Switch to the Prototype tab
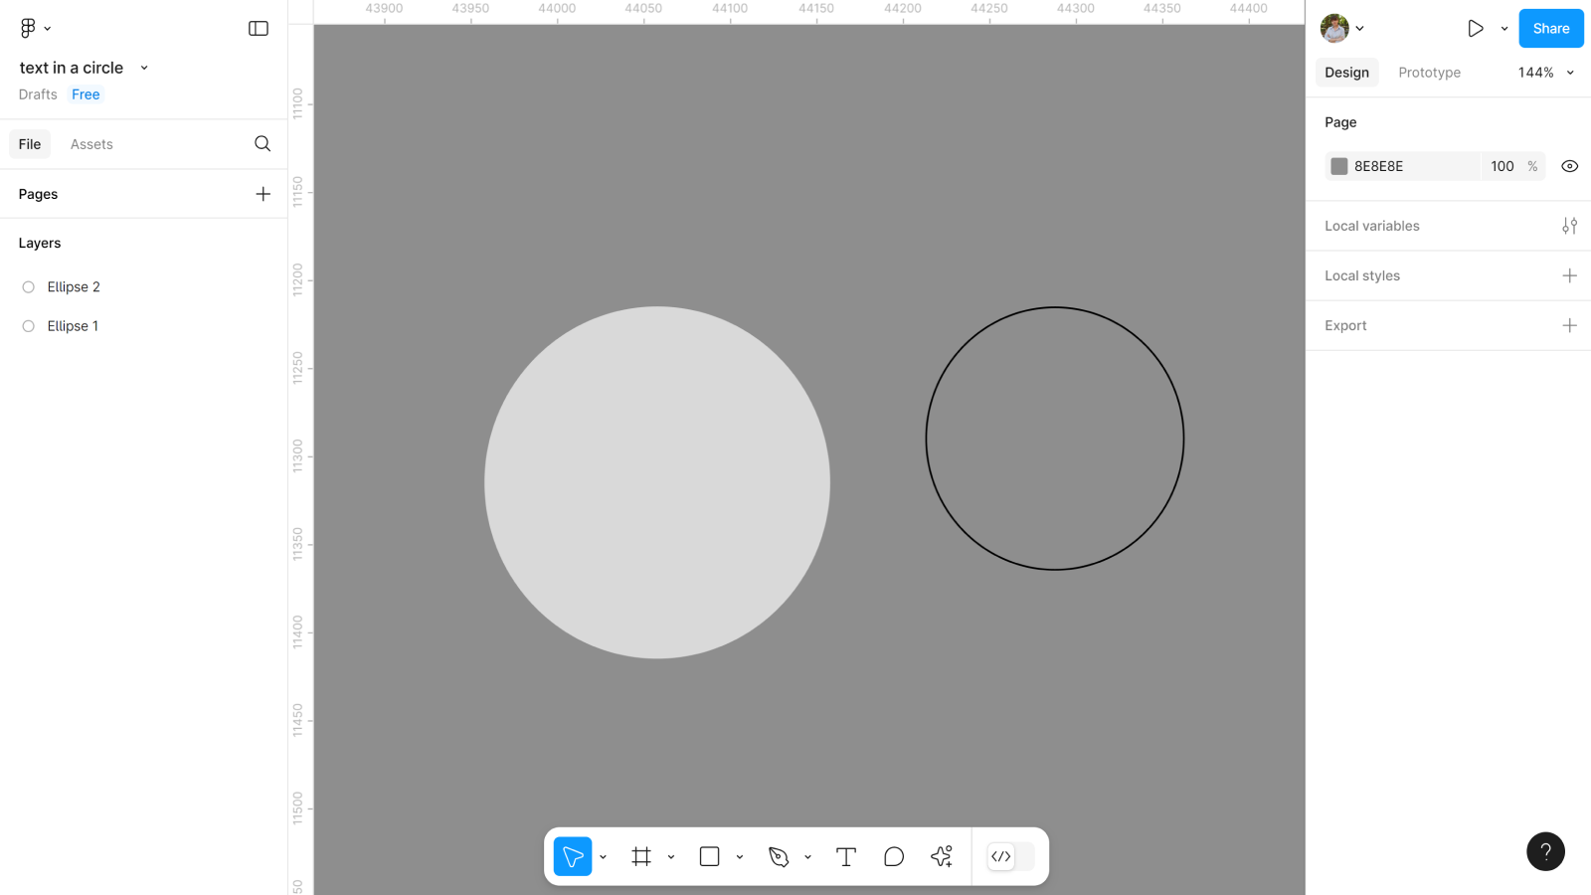 [1429, 73]
